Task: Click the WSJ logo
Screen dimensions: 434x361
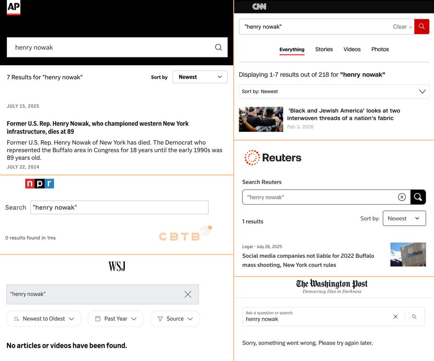Action: click(x=117, y=267)
